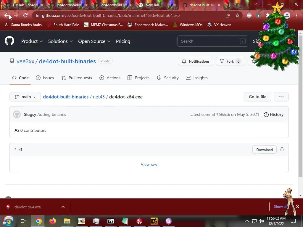The height and width of the screenshot is (227, 303).
Task: Open the new tab plus button
Action: tap(230, 5)
